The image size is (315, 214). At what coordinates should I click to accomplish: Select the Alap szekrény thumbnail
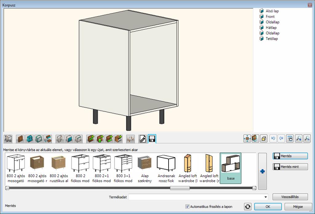(x=145, y=168)
